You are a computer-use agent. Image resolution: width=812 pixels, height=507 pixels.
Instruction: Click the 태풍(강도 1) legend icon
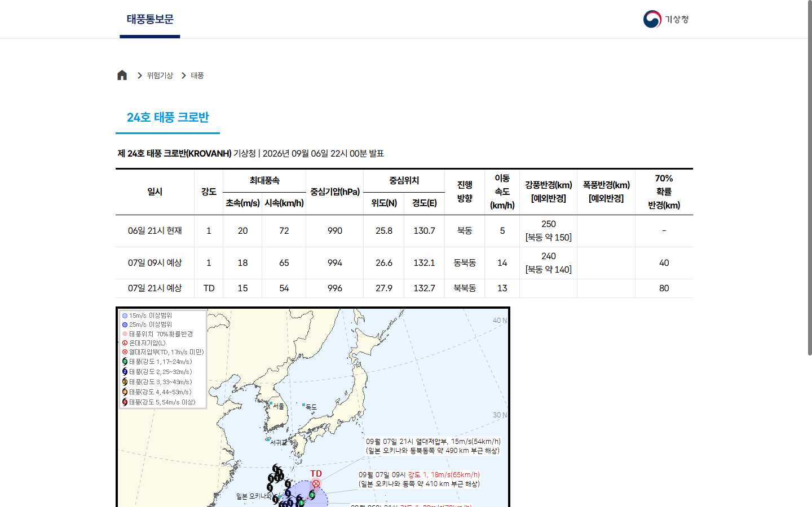125,362
